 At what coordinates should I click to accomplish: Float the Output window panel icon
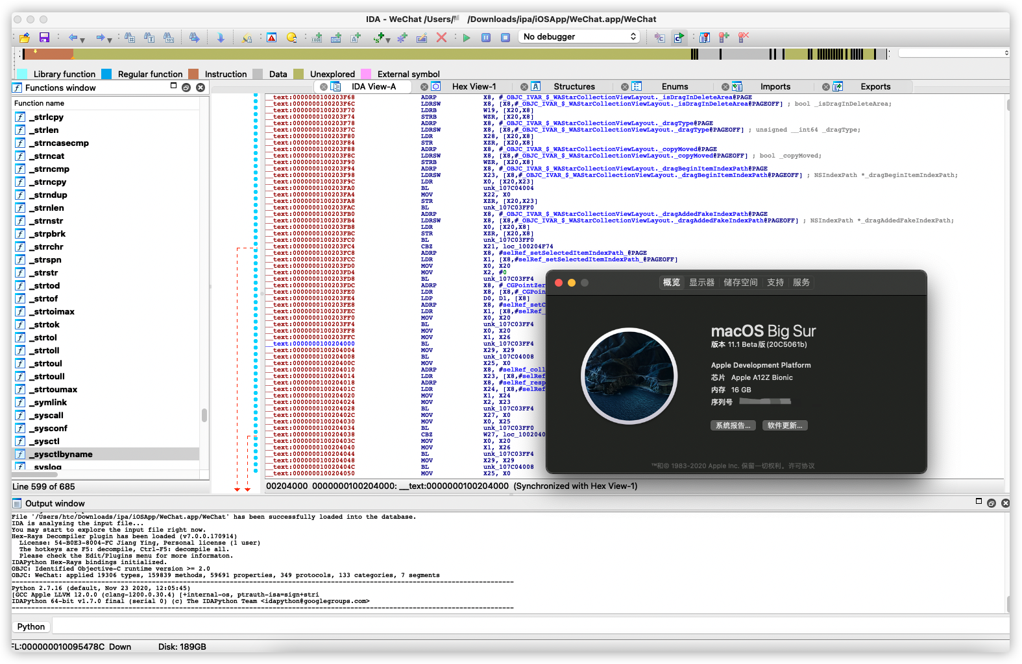pos(992,503)
